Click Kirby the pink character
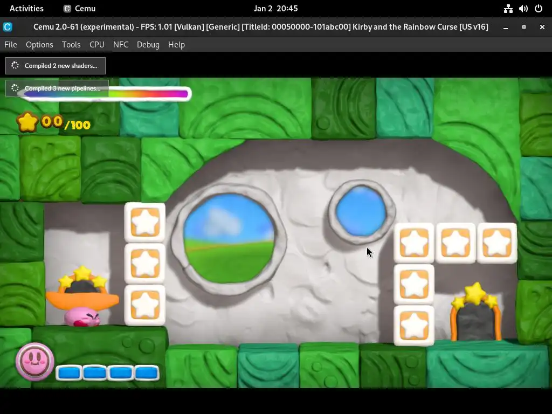This screenshot has width=552, height=414. coord(82,316)
